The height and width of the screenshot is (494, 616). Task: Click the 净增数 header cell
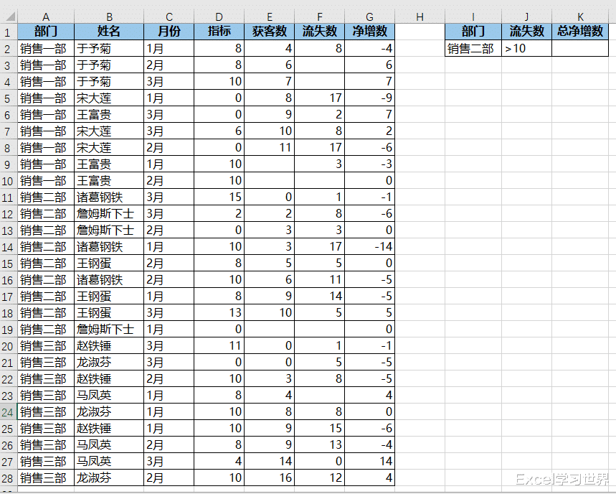(370, 32)
